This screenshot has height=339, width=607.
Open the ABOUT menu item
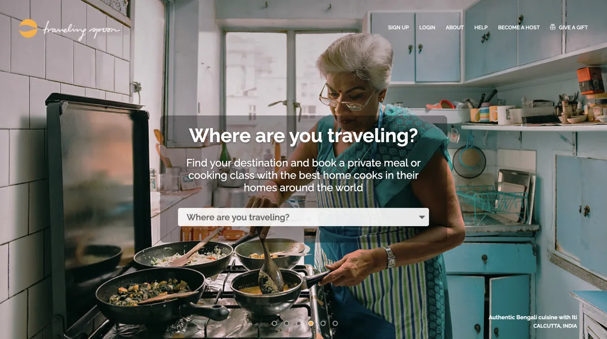(455, 27)
